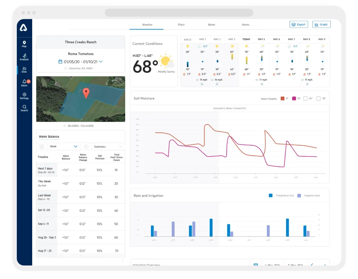Image resolution: width=358 pixels, height=279 pixels.
Task: Select the Aug 17 - 25 timeline row
Action: 80,250
